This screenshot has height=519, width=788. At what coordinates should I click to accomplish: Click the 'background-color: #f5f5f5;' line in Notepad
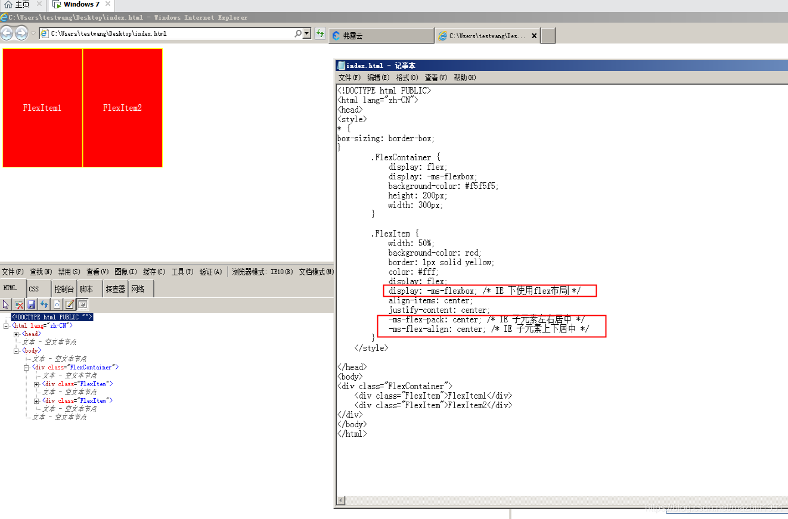click(443, 186)
